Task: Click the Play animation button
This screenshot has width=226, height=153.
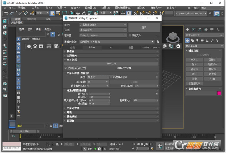Action: pyautogui.click(x=143, y=144)
